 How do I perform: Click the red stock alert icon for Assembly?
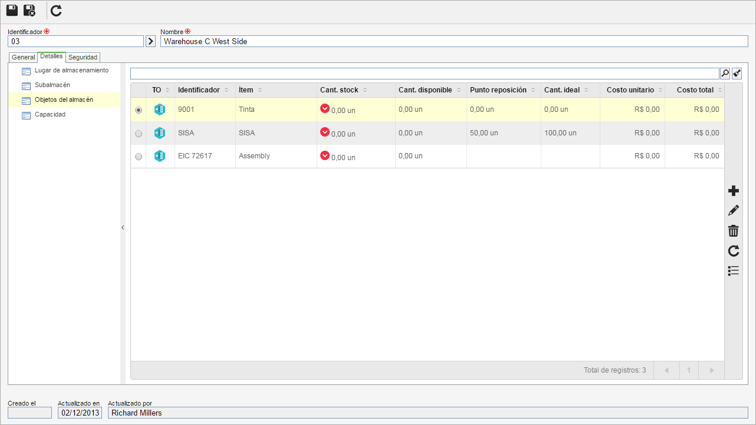tap(325, 155)
